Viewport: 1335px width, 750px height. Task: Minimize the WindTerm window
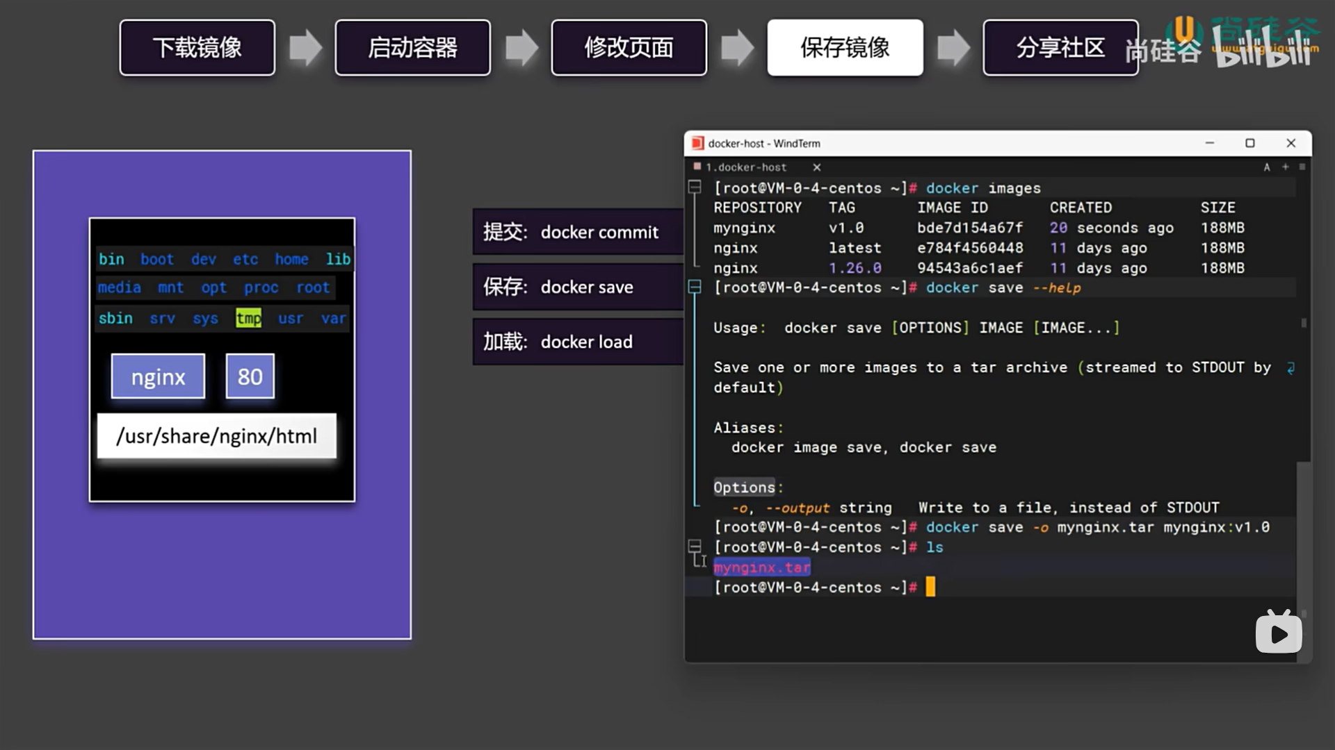click(1210, 143)
